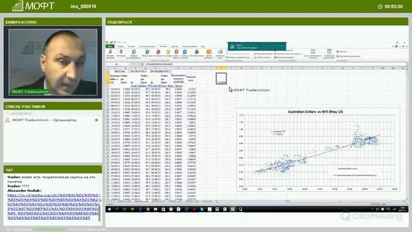Click Remove Arrows in formula auditing
Viewport: 412px width, 232px height.
coord(263,57)
